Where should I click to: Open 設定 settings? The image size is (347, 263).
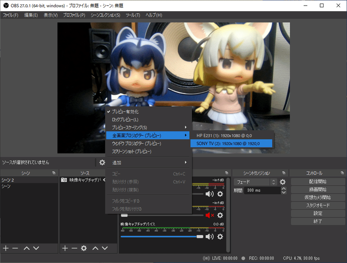(318, 214)
